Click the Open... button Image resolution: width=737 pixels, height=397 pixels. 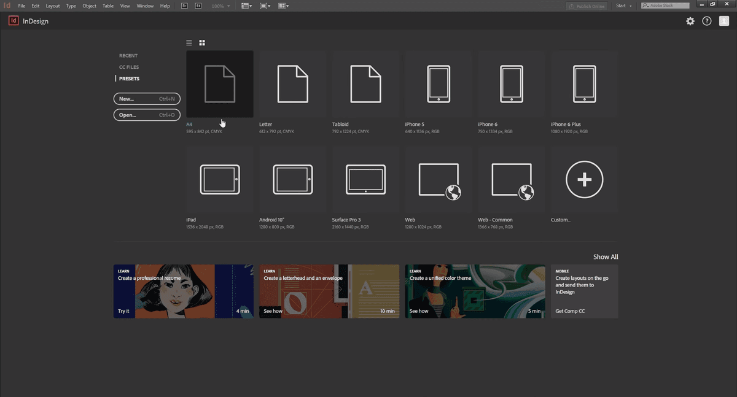(147, 115)
